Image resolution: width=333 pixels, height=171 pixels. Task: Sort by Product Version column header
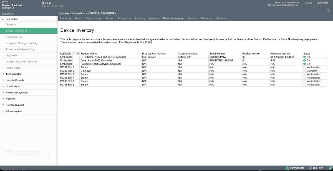click(x=251, y=53)
